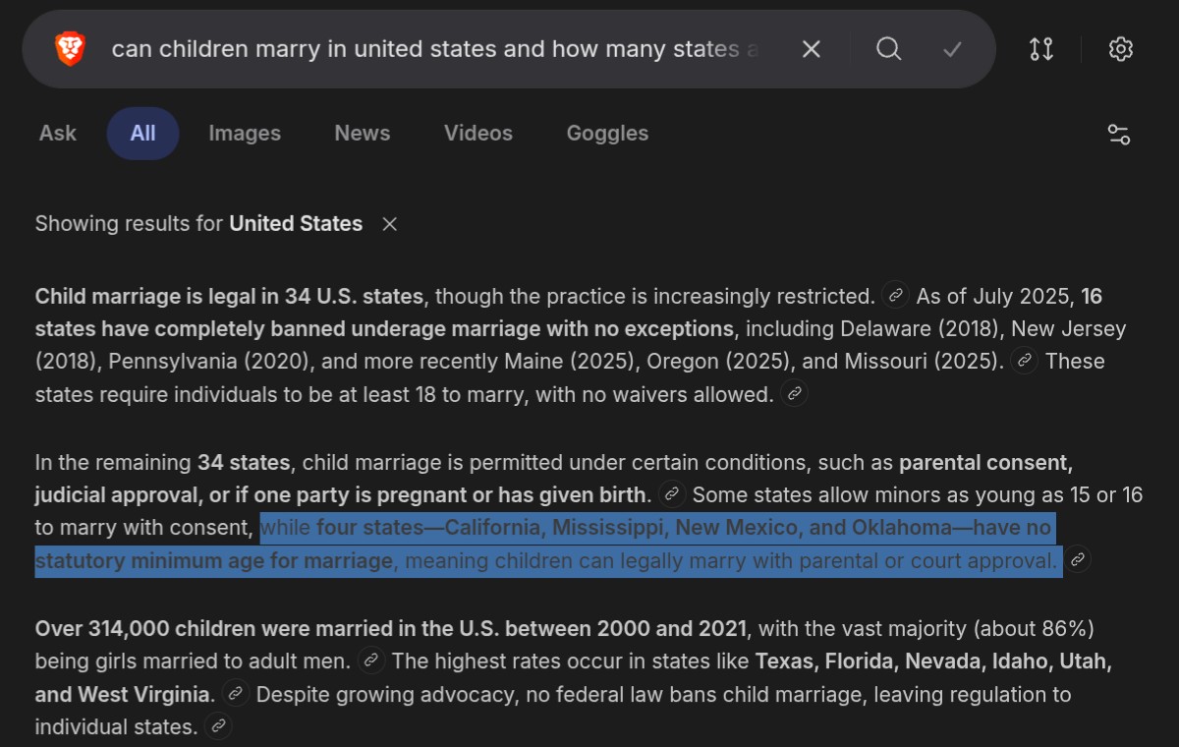Remove the United States region filter
This screenshot has width=1179, height=747.
pos(390,224)
